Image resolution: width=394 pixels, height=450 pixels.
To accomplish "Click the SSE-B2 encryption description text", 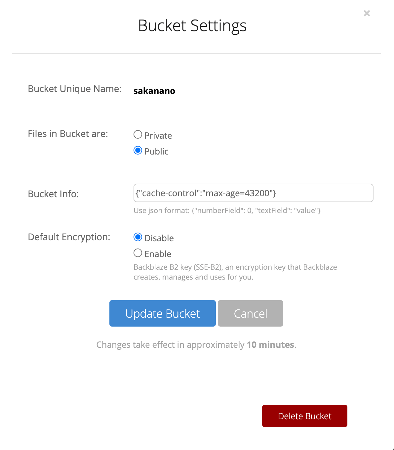I will point(235,272).
